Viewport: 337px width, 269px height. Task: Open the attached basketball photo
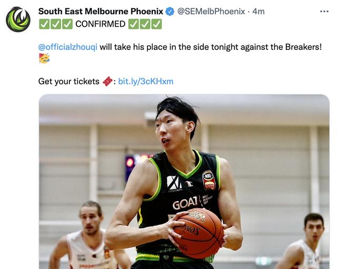pyautogui.click(x=184, y=181)
